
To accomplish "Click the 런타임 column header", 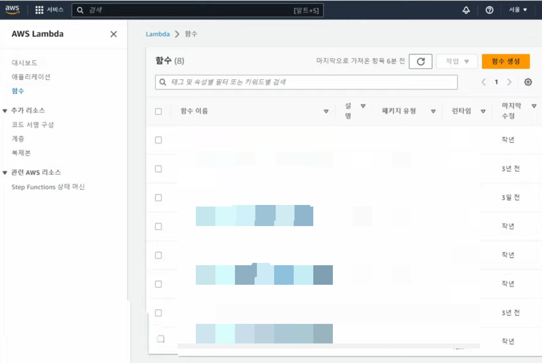I will click(462, 111).
